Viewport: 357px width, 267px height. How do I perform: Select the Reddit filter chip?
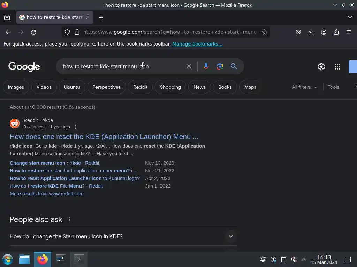coord(140,87)
